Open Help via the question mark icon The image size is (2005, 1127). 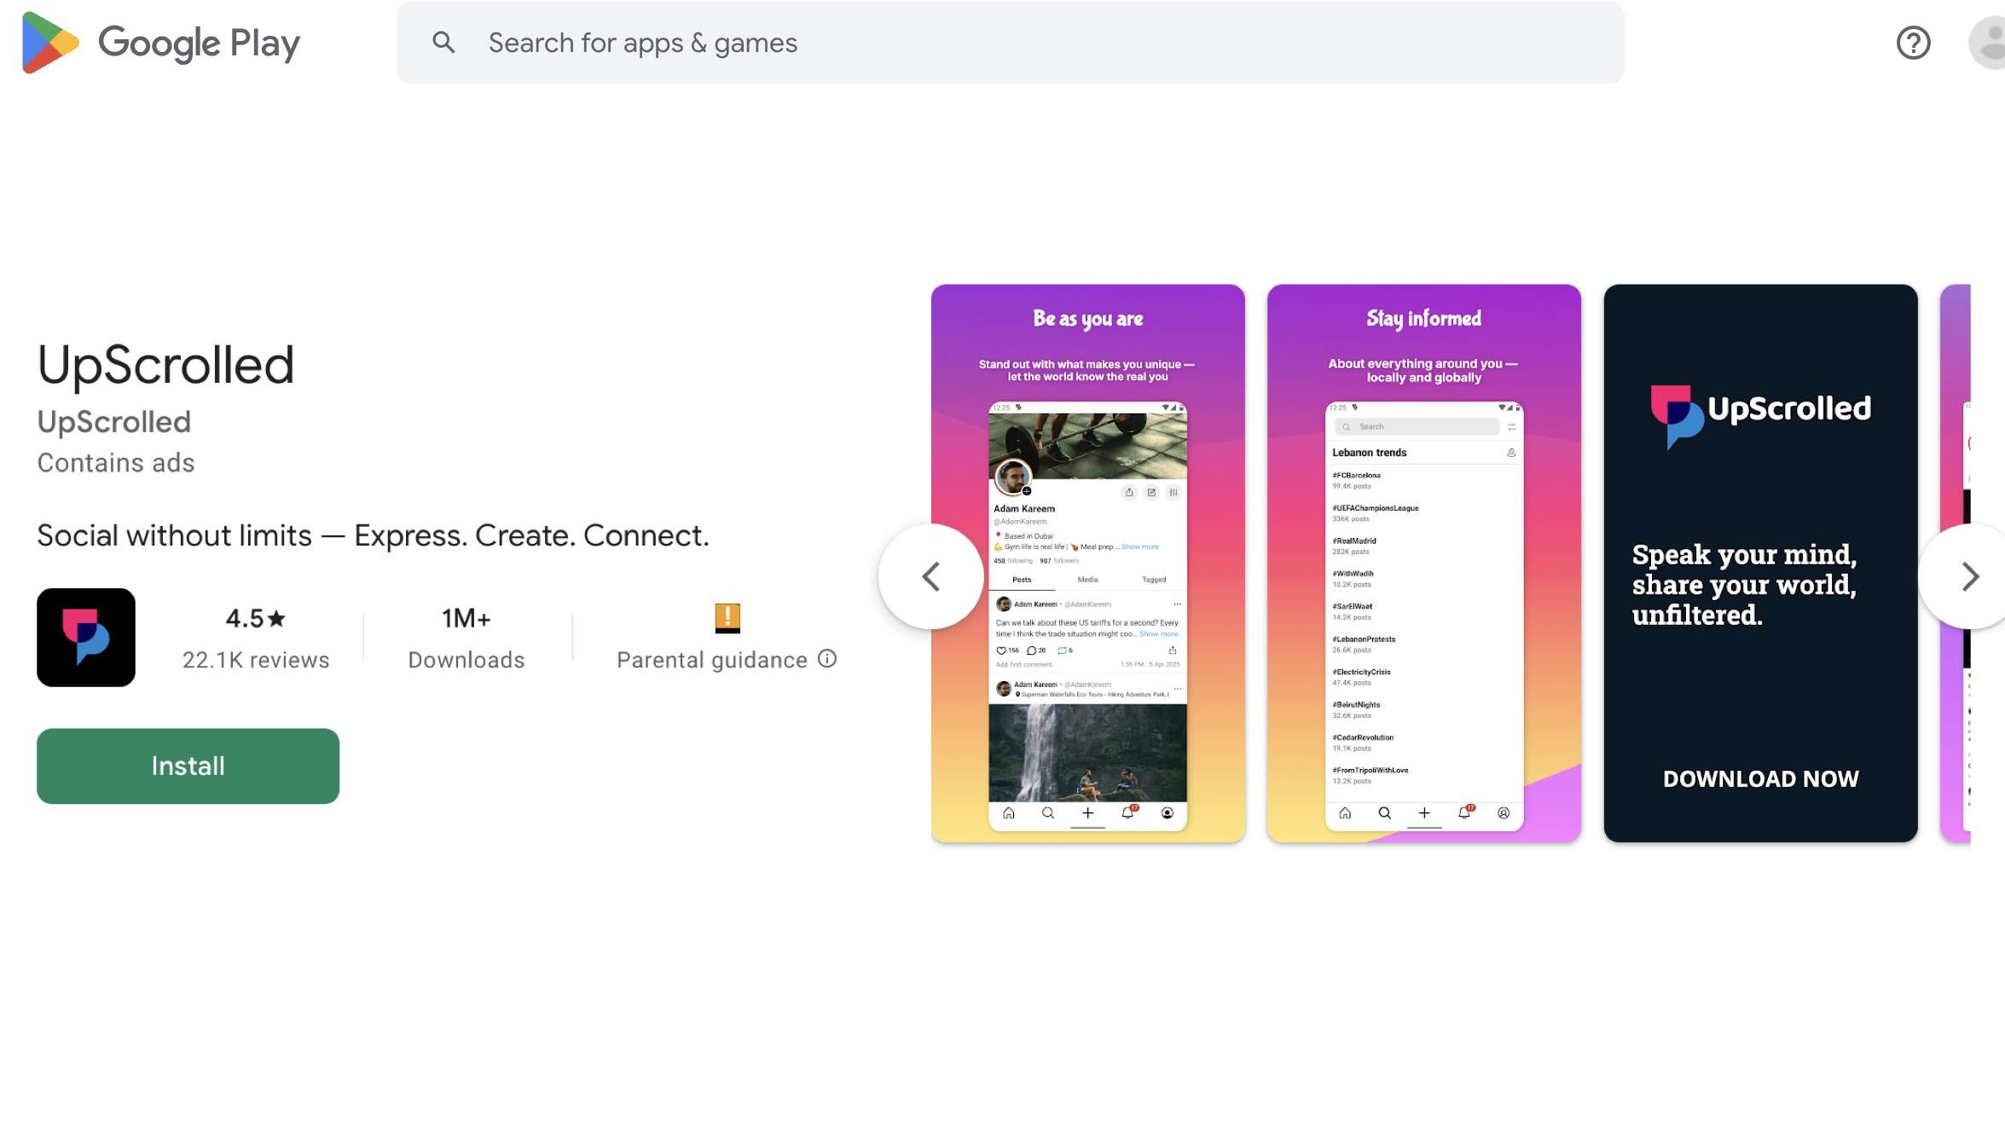[x=1913, y=43]
